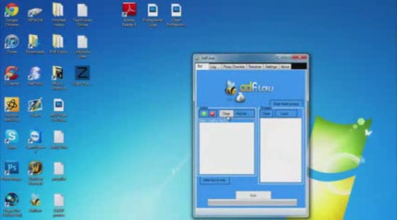Click inside the Proxies list box
This screenshot has height=220, width=397.
281,150
